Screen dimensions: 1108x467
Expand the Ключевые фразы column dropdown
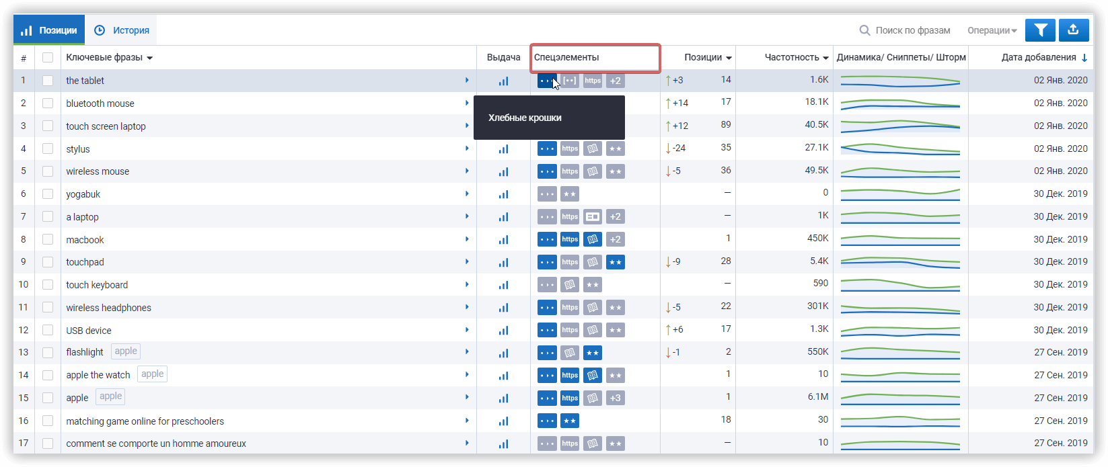click(x=149, y=58)
